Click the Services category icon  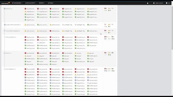click(5, 9)
